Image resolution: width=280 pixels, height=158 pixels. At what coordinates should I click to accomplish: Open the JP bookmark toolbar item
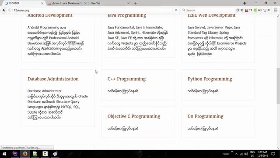[266, 10]
